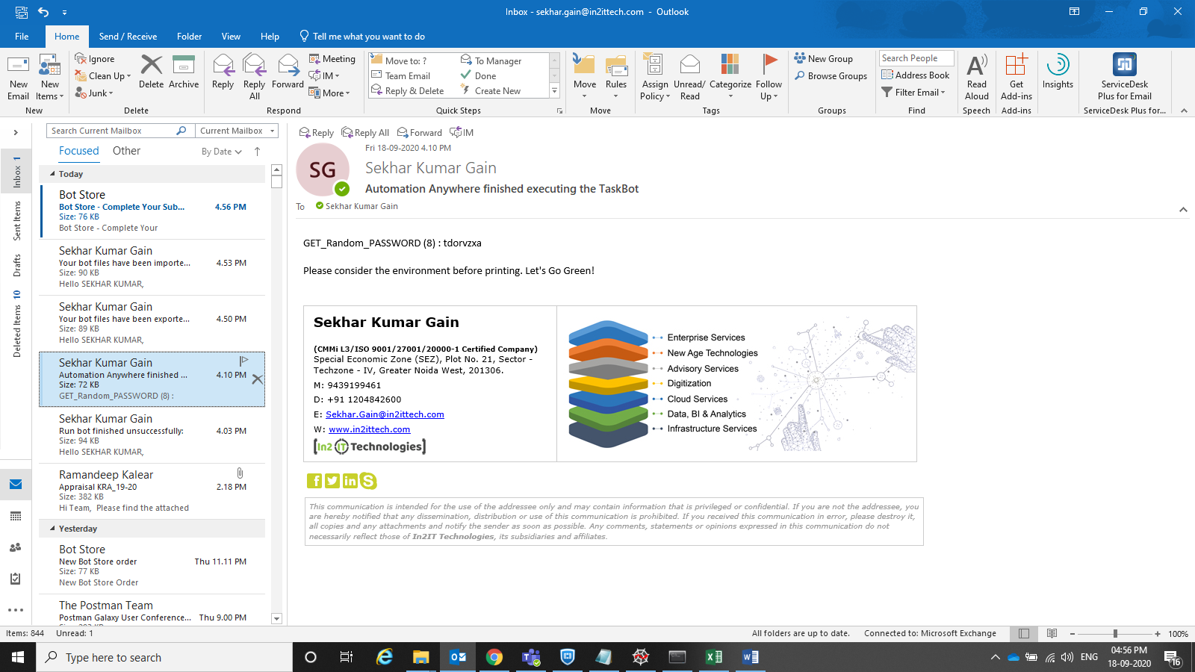Open the People view

(16, 547)
